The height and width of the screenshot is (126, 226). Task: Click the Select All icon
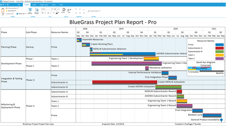click(x=17, y=14)
